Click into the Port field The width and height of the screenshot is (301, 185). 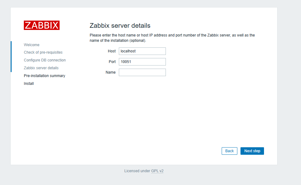142,62
